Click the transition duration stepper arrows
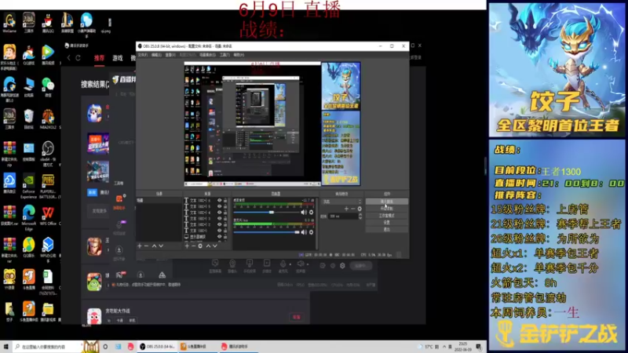This screenshot has width=628, height=353. pyautogui.click(x=360, y=217)
